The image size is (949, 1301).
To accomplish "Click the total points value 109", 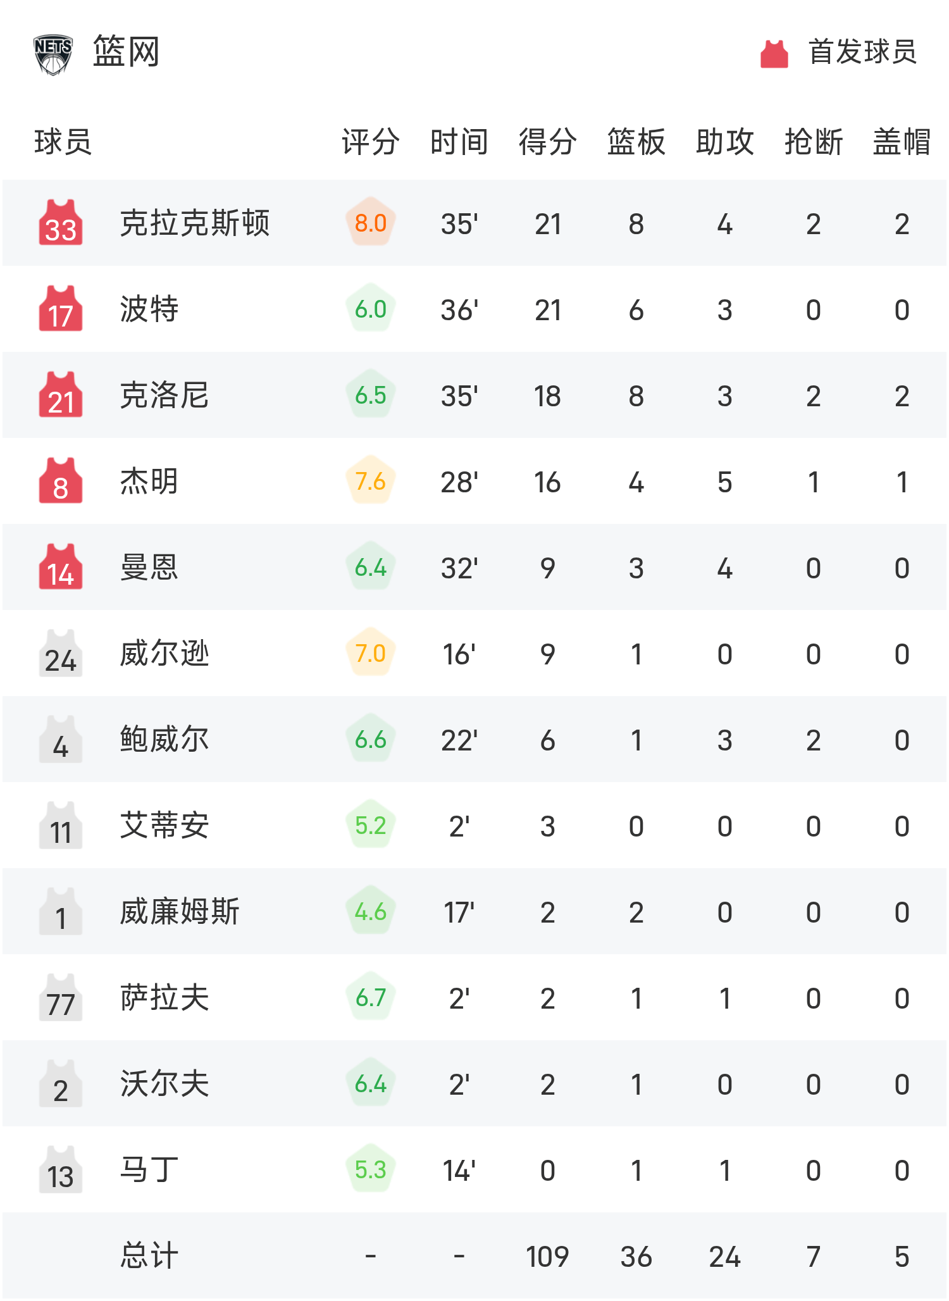I will click(547, 1256).
